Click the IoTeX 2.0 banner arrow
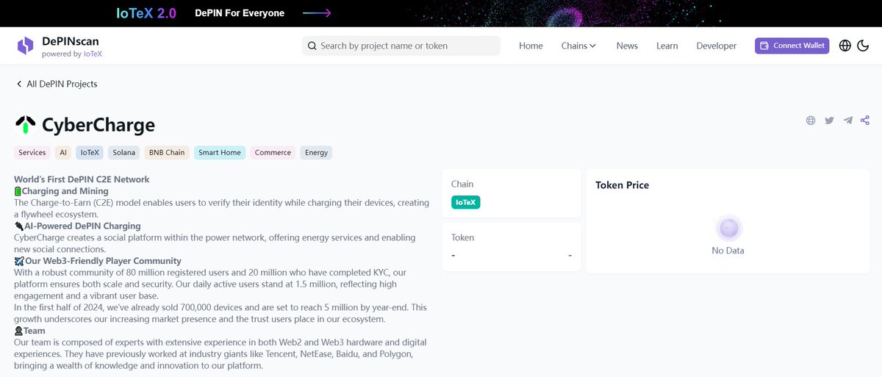 click(x=317, y=13)
